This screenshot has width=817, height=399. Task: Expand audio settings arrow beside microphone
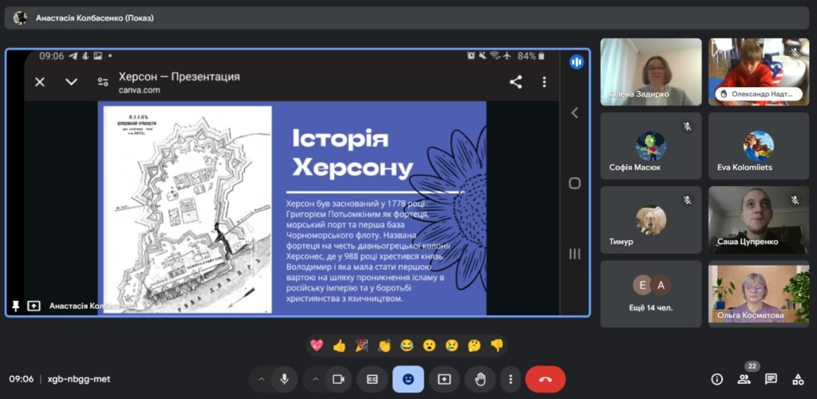tap(261, 379)
